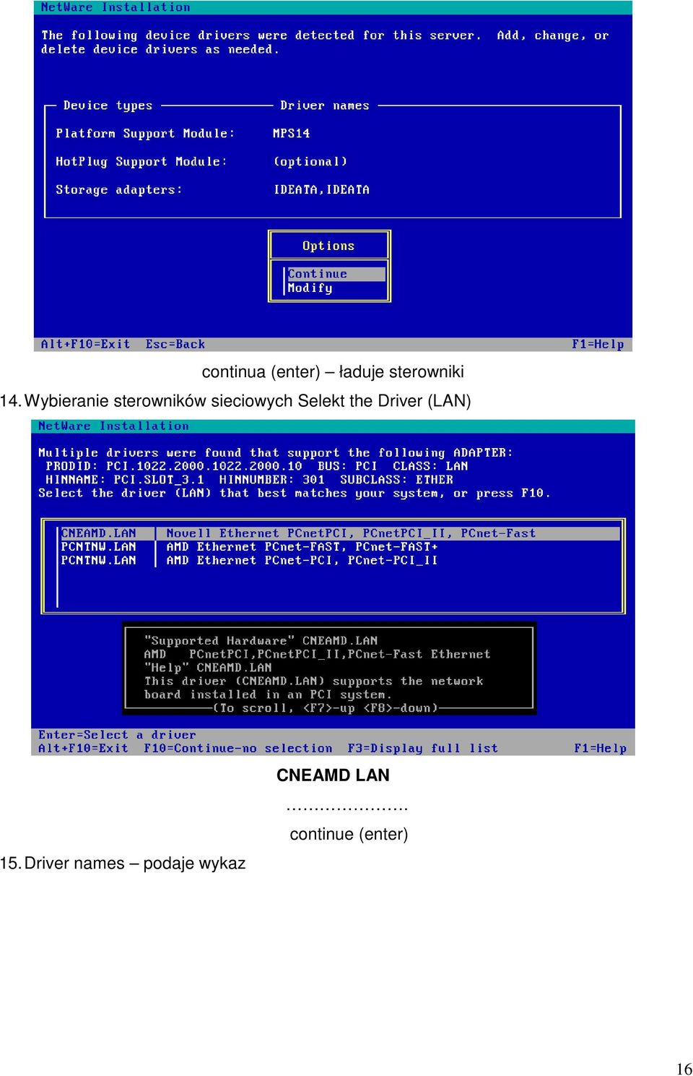Screen dimensions: 693x1076
Task: Click the PRODID PCI.1022.2000 adapter line
Action: click(x=257, y=466)
